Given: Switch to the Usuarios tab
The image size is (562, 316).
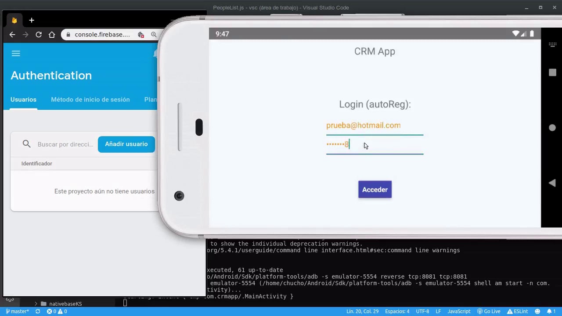Looking at the screenshot, I should [23, 100].
